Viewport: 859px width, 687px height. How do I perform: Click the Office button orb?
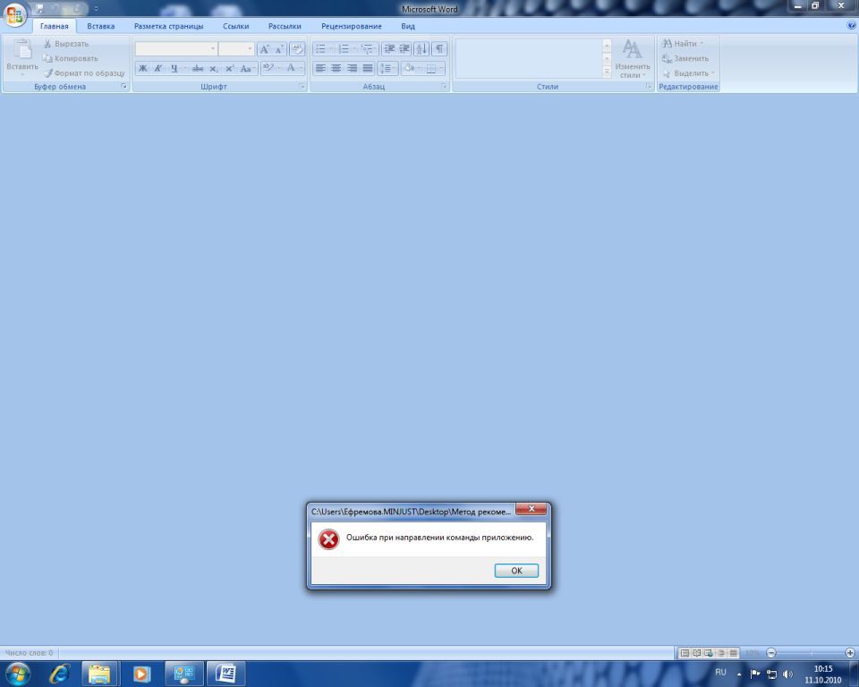[x=15, y=14]
